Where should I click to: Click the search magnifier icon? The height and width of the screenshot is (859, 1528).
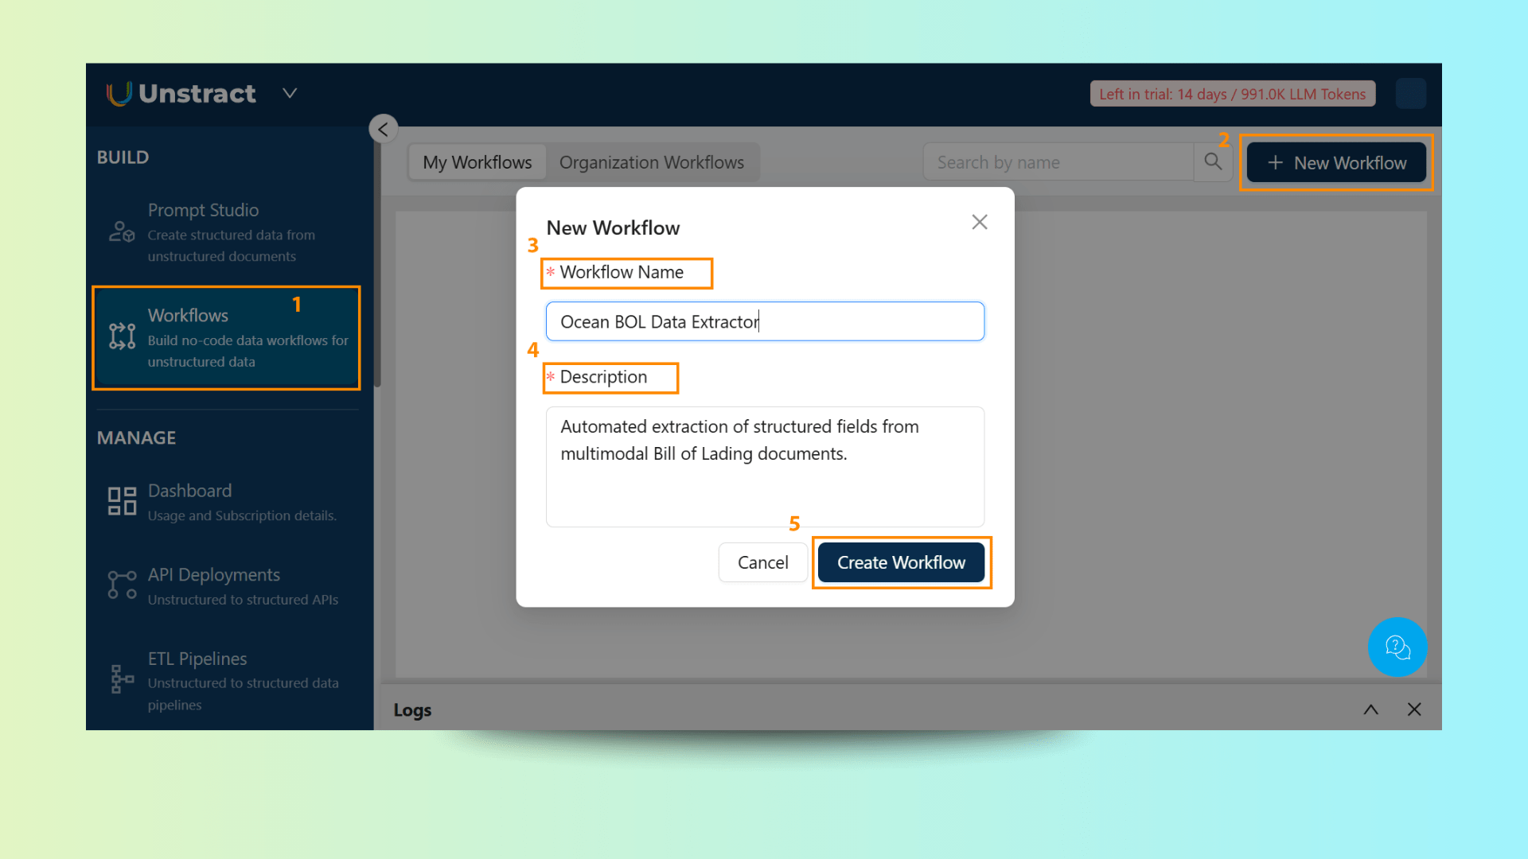tap(1213, 162)
